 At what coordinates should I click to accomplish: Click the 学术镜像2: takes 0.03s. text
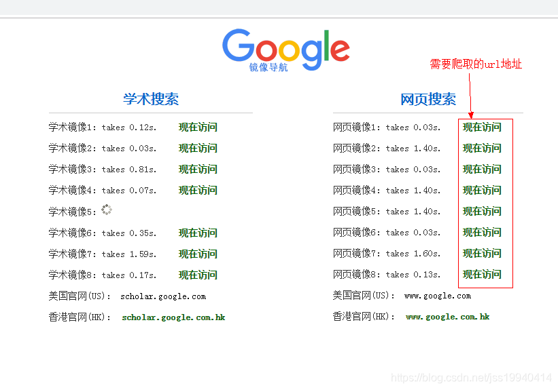click(103, 148)
